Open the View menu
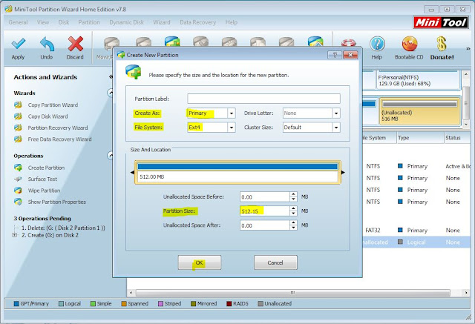This screenshot has width=475, height=324. point(43,22)
